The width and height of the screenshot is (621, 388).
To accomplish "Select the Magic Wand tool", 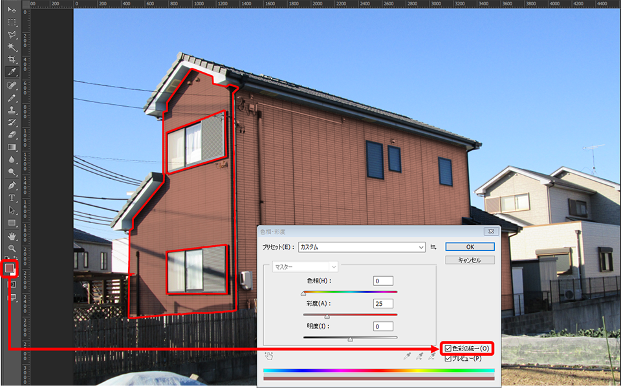I will [12, 47].
